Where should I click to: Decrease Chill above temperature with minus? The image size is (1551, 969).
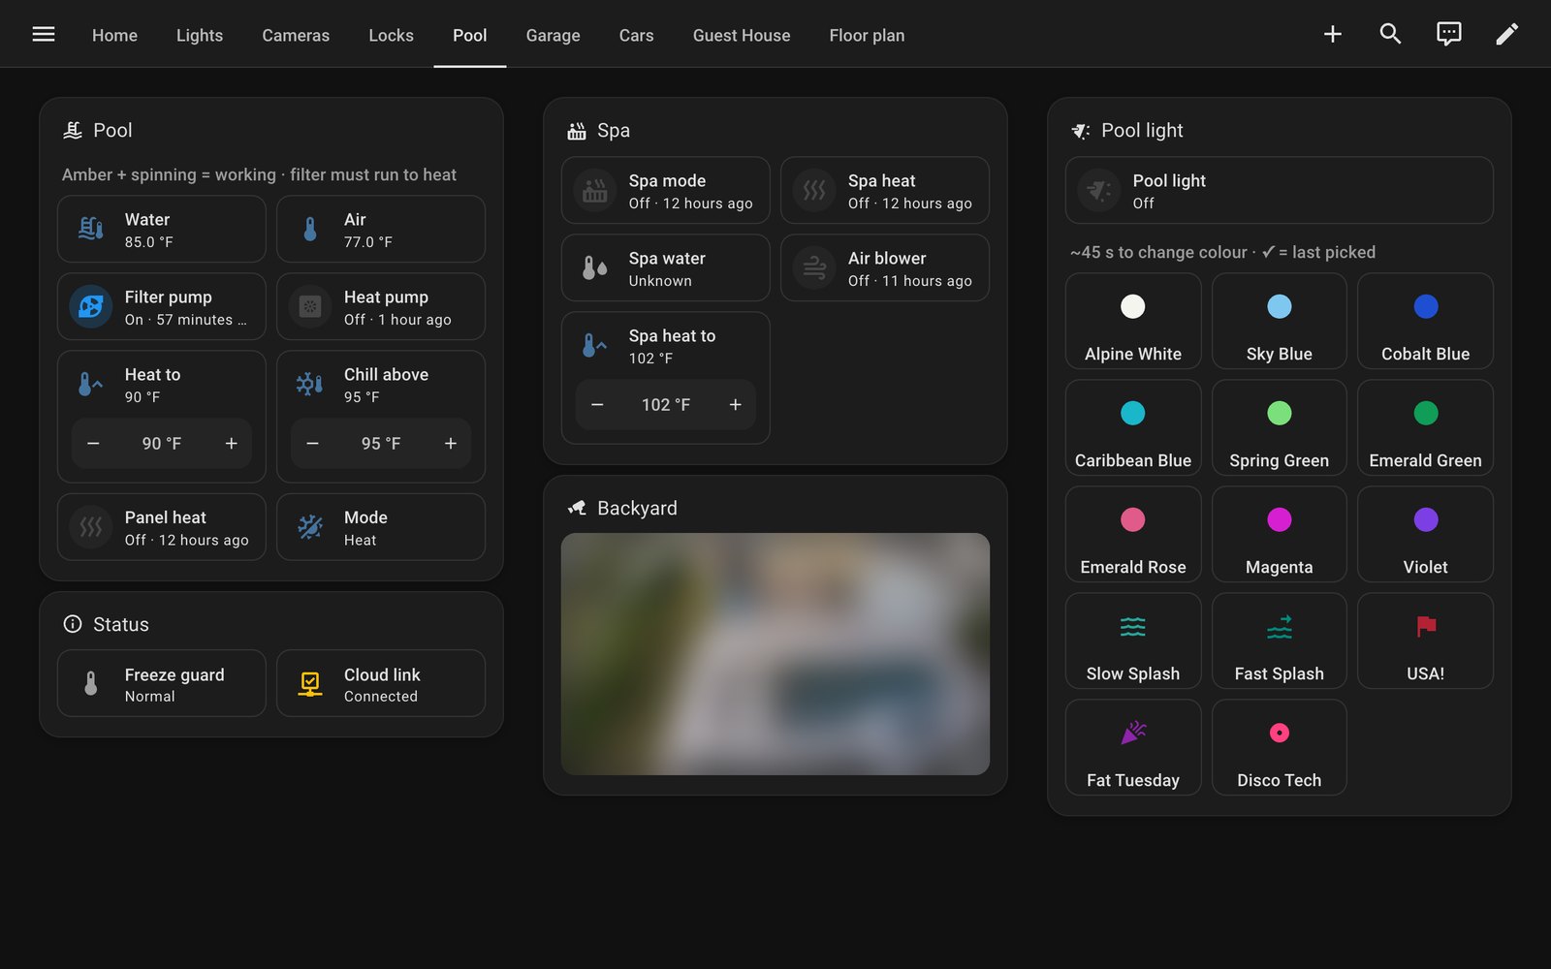click(312, 444)
